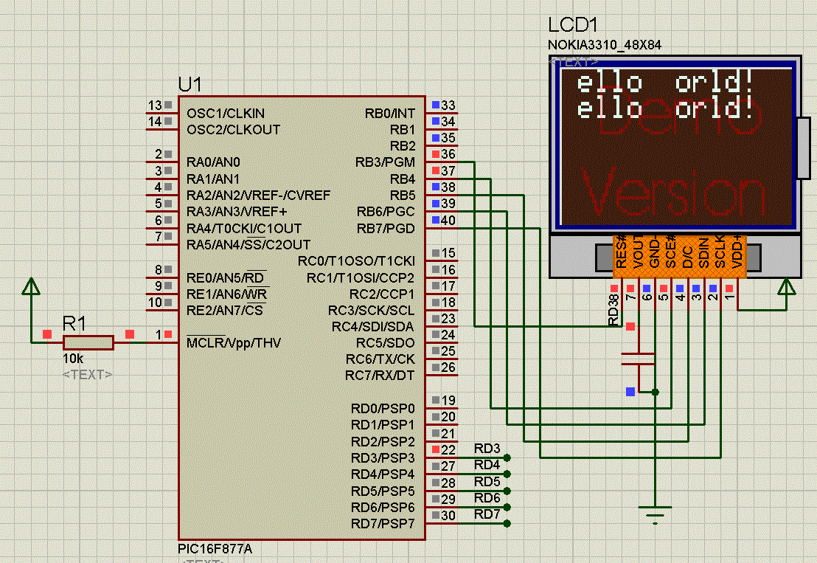817x563 pixels.
Task: Click the NOKIA3310_48X84 model label
Action: click(604, 45)
